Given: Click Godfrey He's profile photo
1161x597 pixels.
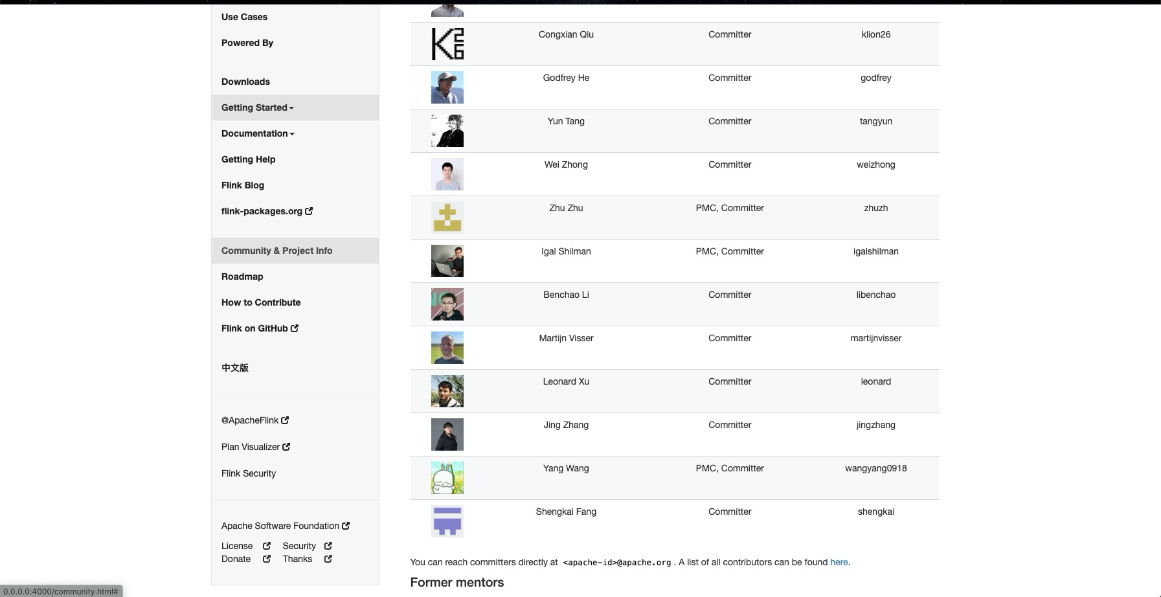Looking at the screenshot, I should point(447,87).
